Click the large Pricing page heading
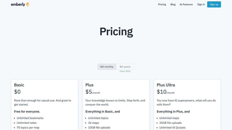The height and width of the screenshot is (130, 232). [116, 31]
